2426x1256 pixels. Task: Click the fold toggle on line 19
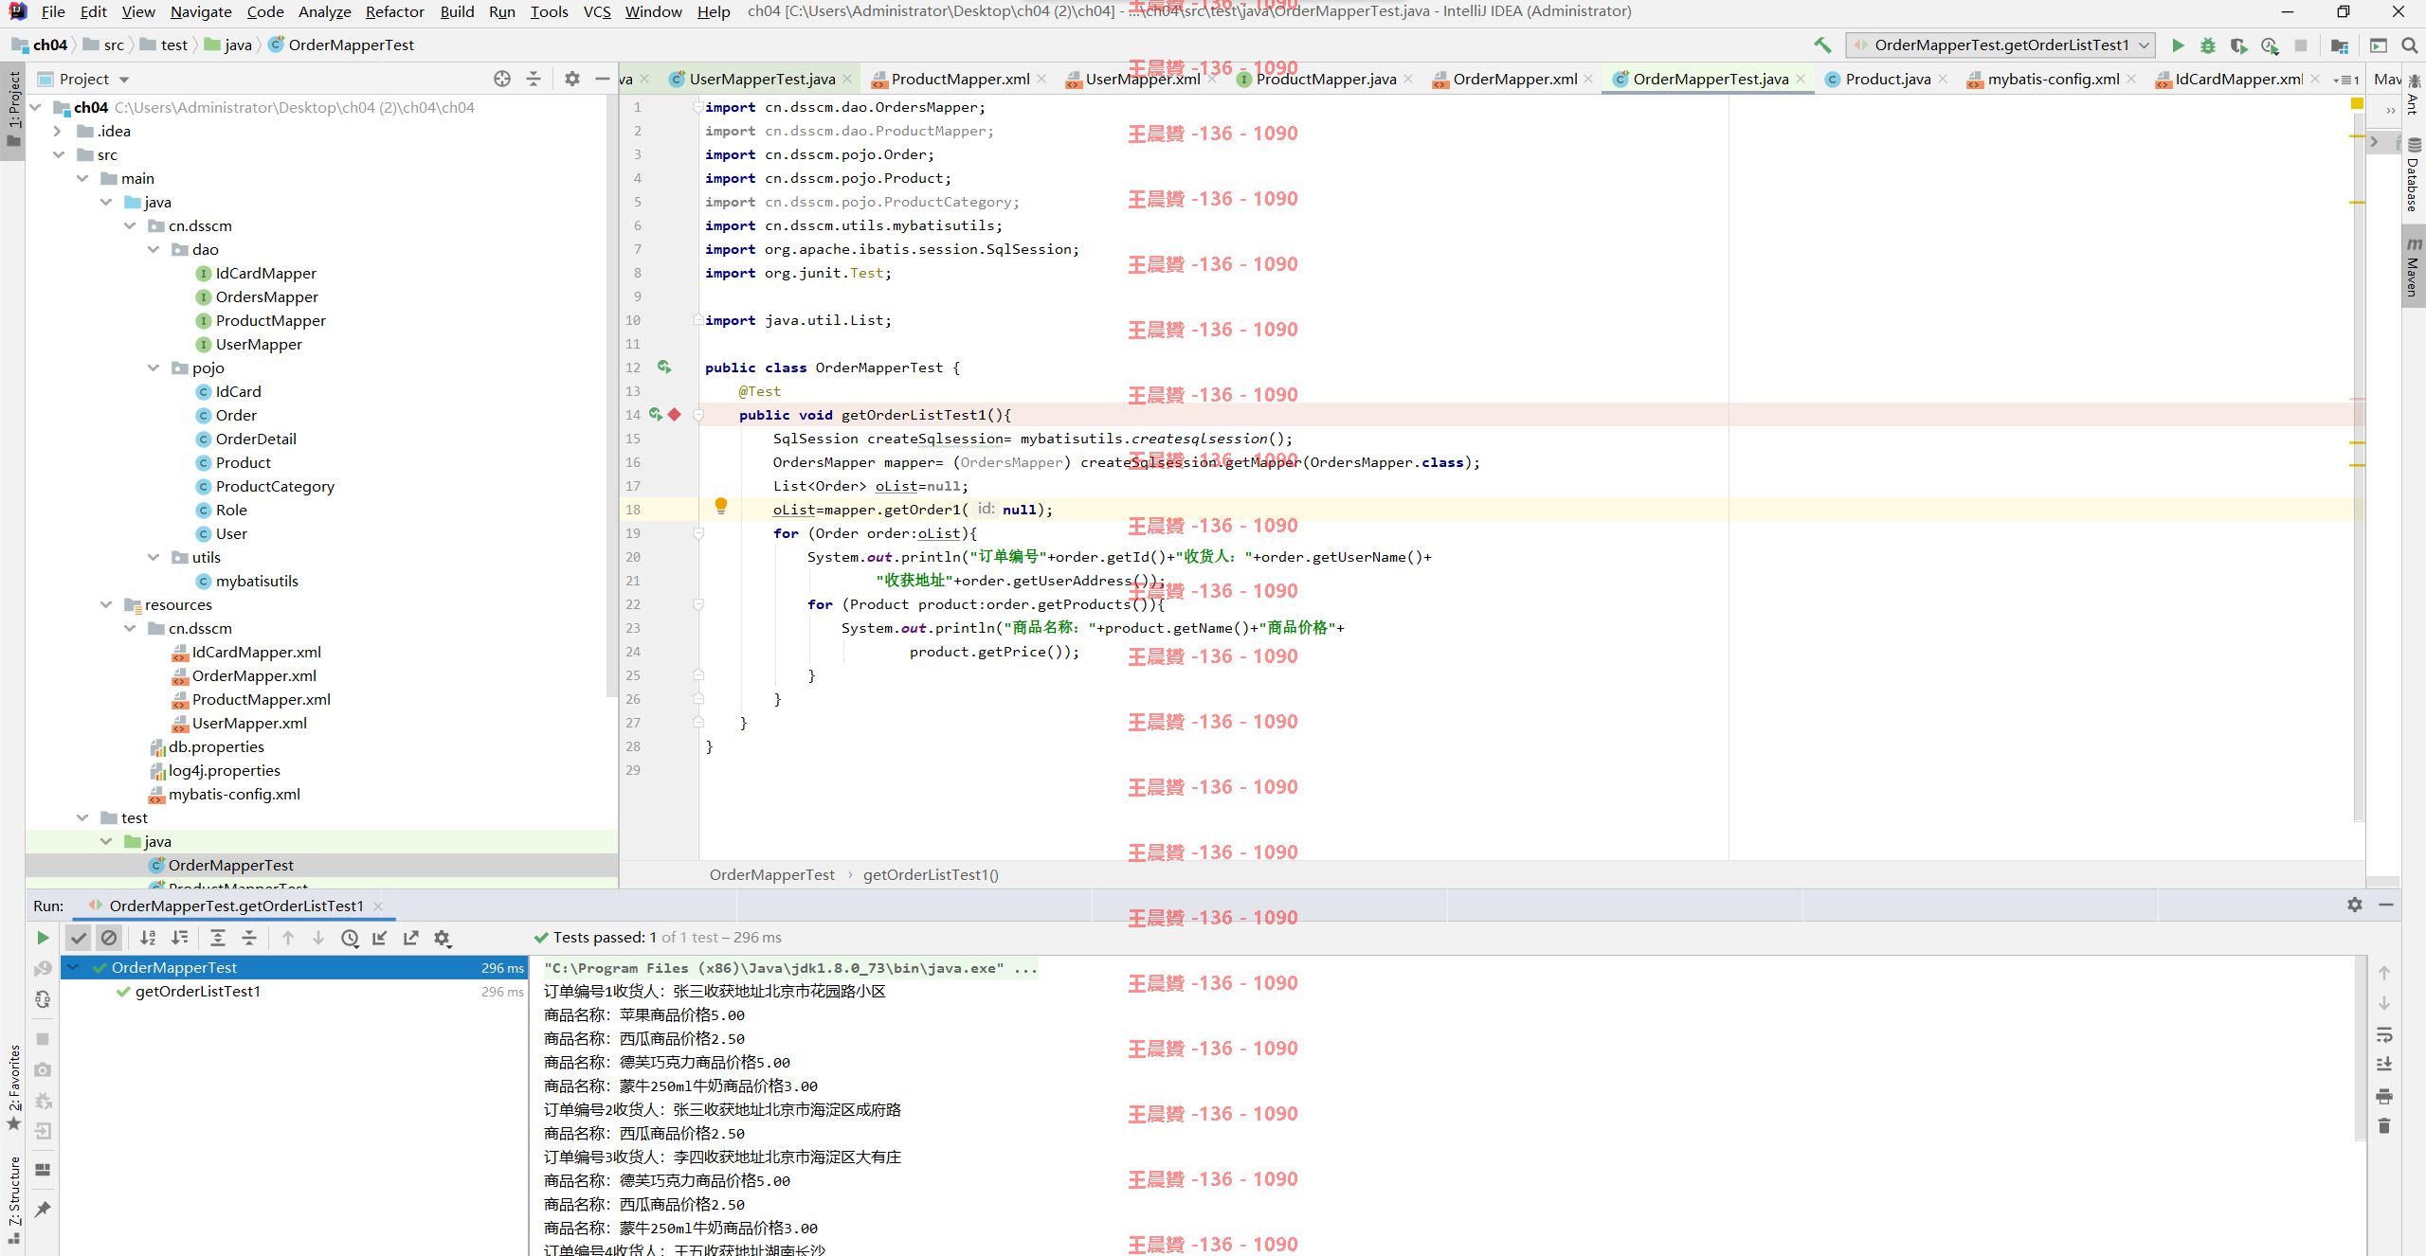698,534
